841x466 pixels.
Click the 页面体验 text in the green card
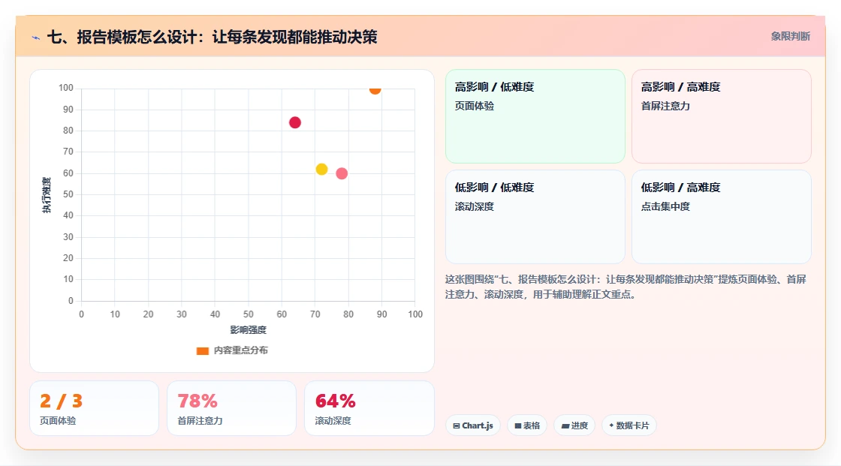[x=474, y=106]
